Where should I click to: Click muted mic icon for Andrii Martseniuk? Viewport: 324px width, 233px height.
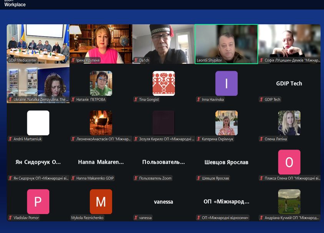10,139
